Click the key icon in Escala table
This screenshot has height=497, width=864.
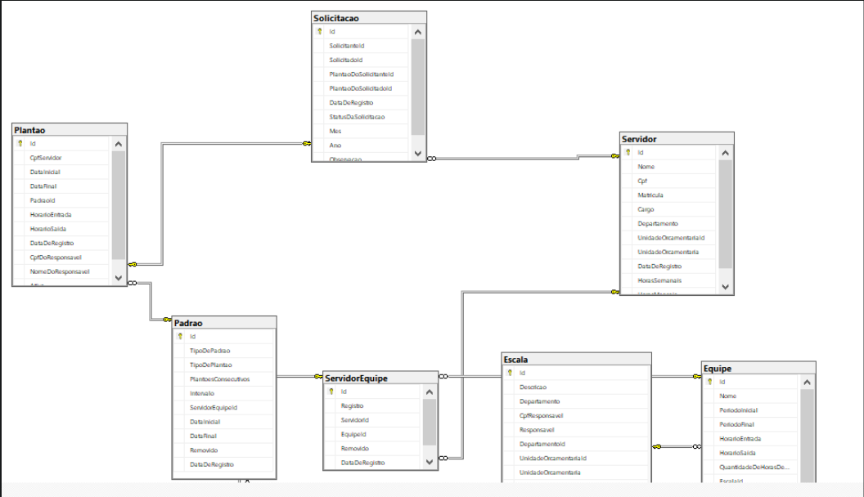511,373
